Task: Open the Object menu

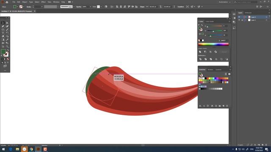Action: tap(25, 2)
